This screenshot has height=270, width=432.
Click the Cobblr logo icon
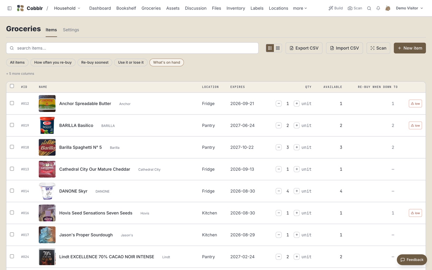click(20, 8)
